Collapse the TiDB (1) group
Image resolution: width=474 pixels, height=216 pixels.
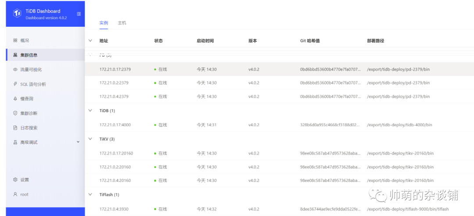90,111
